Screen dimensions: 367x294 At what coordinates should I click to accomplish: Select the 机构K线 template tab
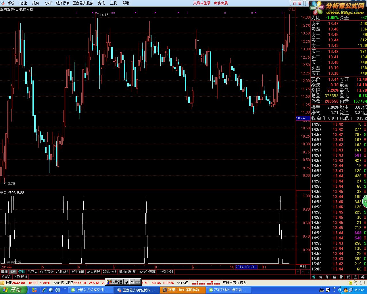62,272
